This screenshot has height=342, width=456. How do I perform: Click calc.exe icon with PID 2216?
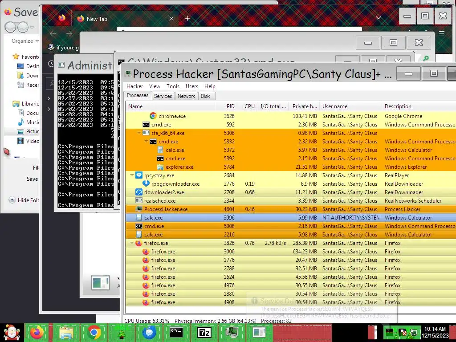click(139, 235)
